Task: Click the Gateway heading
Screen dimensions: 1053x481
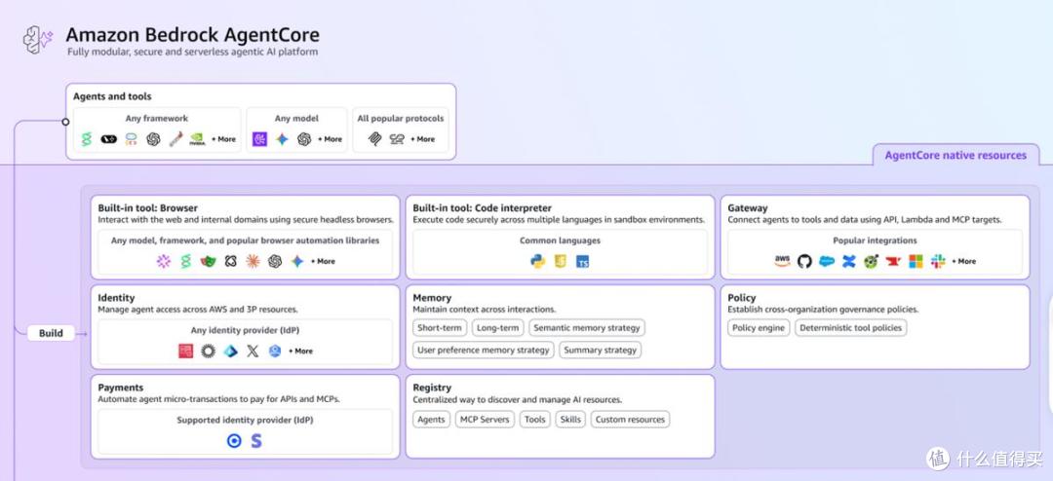Action: click(748, 208)
